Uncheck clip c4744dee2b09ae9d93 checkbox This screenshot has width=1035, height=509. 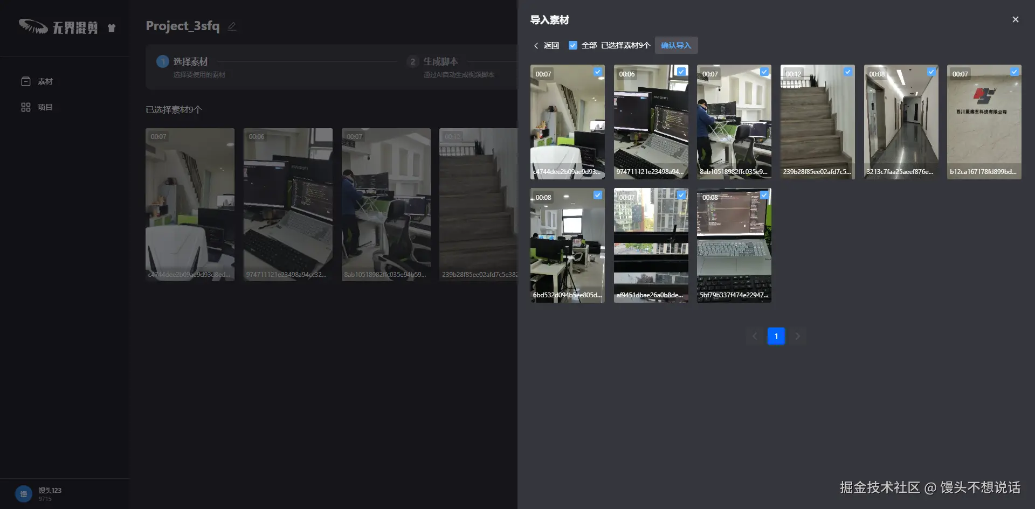tap(598, 72)
